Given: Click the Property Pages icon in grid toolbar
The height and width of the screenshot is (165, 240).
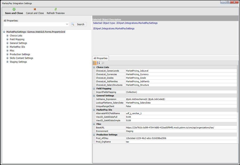Looking at the screenshot, I should click(103, 63).
